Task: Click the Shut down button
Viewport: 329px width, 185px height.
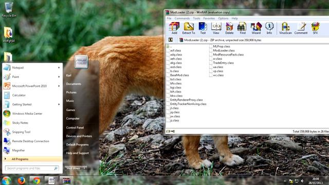Action: (74, 168)
